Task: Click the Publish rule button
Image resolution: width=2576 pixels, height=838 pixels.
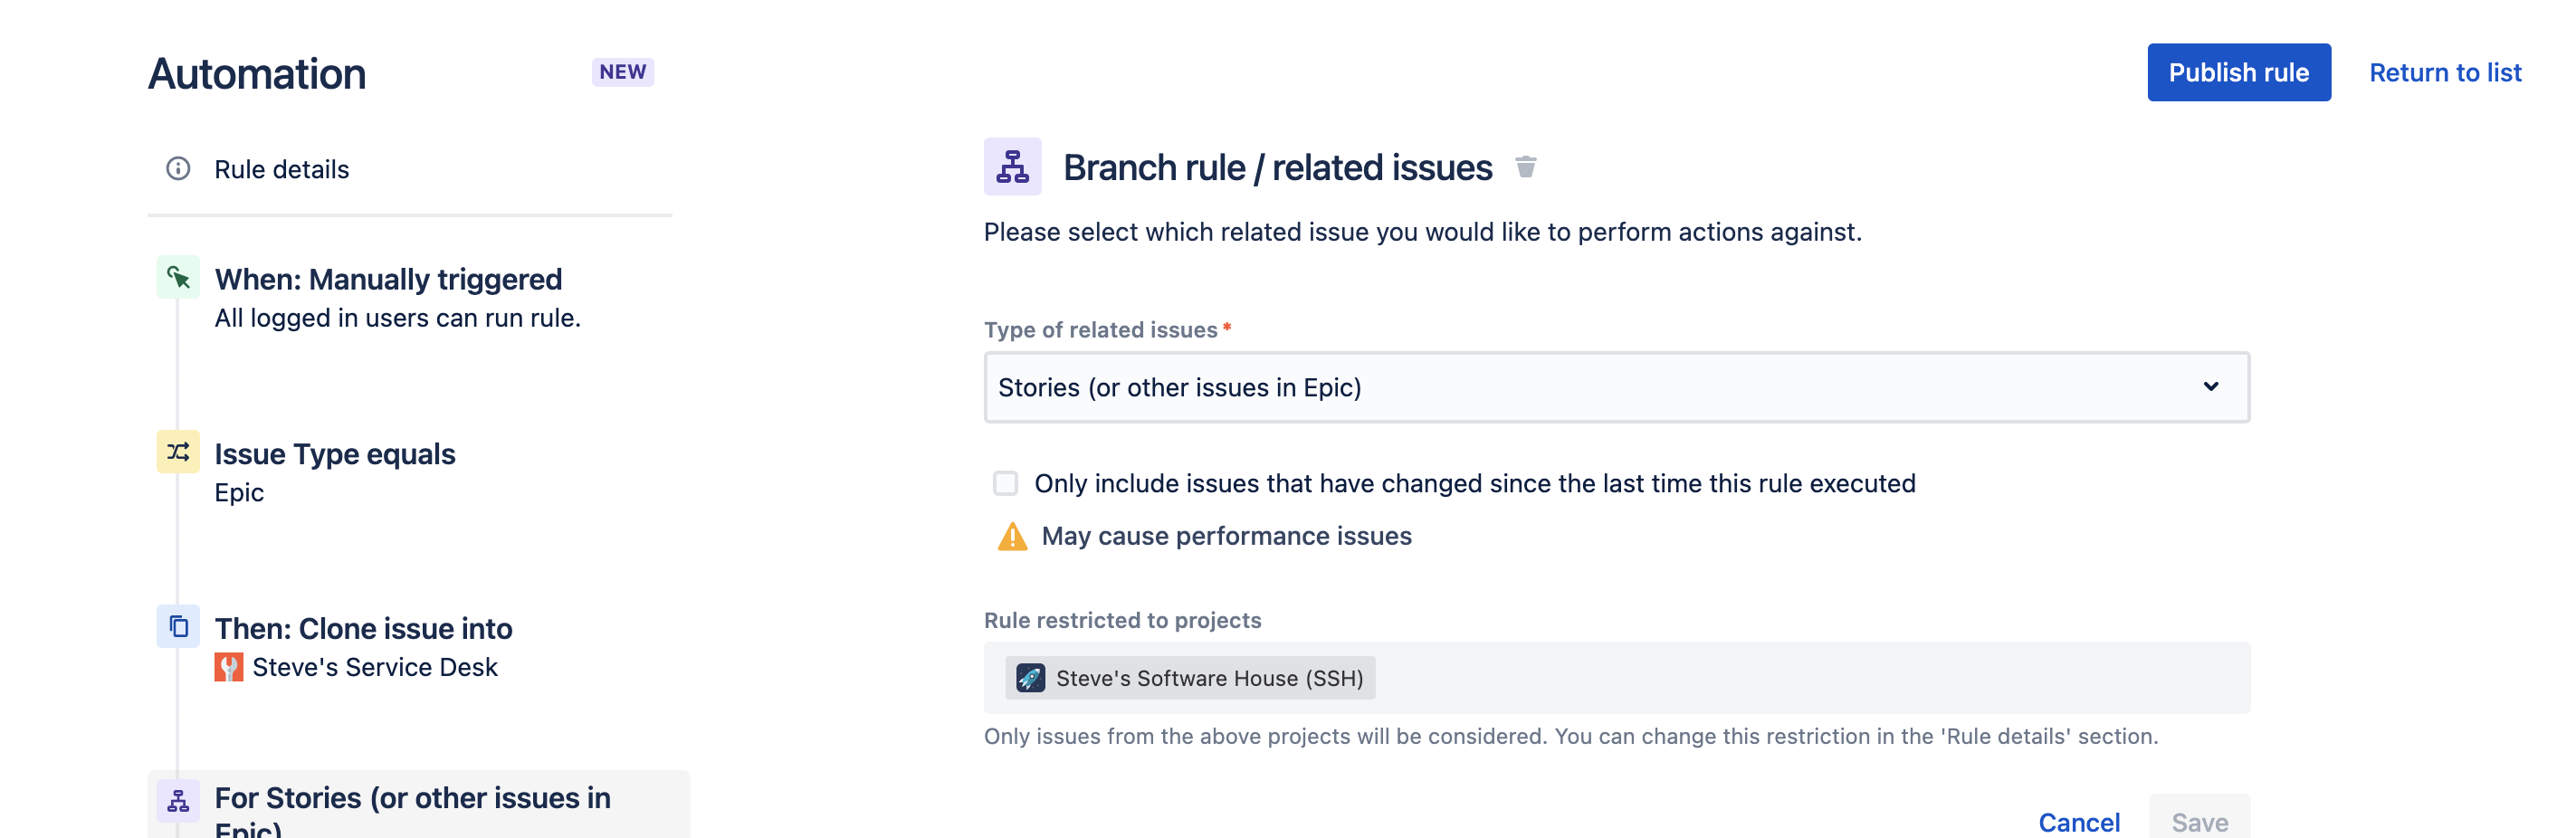Action: pyautogui.click(x=2238, y=73)
